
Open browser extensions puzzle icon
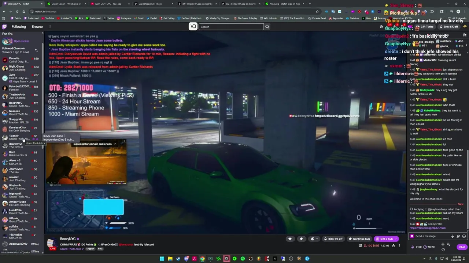pyautogui.click(x=432, y=11)
